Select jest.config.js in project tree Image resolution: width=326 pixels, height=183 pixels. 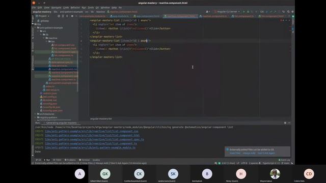[x=48, y=97]
